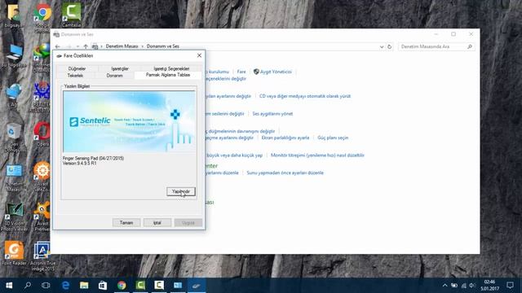The image size is (522, 293).
Task: Click the search magnifier in Control Panel
Action: 470,46
